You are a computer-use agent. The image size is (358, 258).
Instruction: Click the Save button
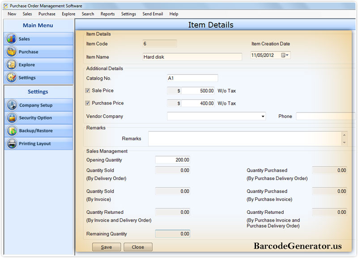tap(107, 247)
